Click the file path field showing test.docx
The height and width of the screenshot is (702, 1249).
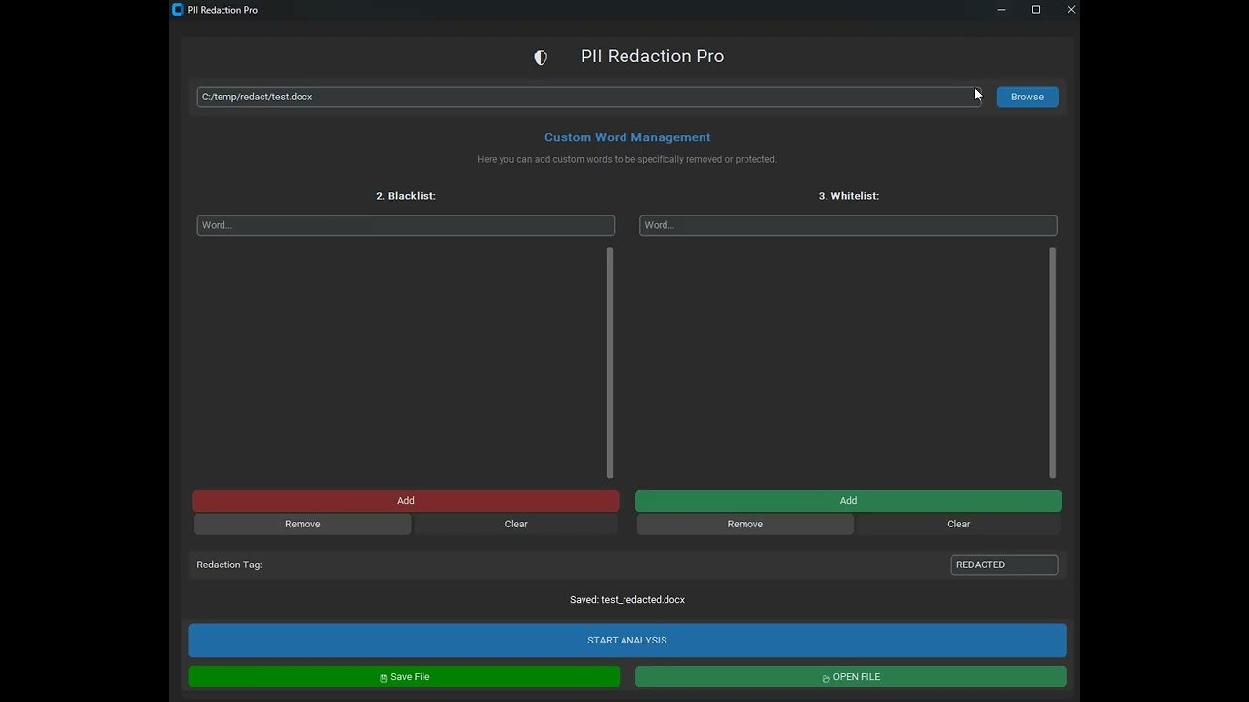click(588, 97)
